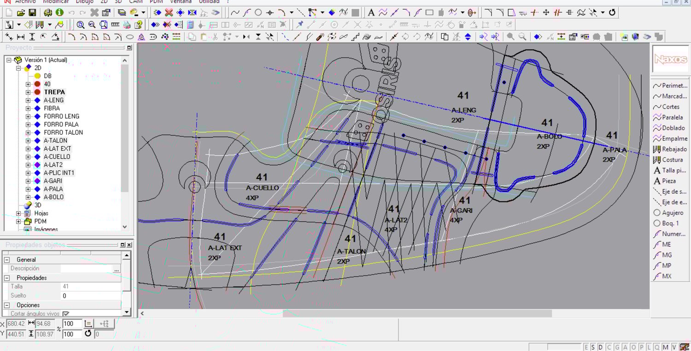691x351 pixels.
Task: Open the Ventana menu
Action: pos(181,2)
